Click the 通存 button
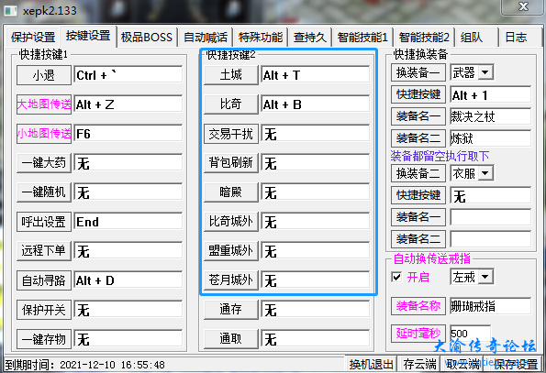This screenshot has height=373, width=546. 231,310
